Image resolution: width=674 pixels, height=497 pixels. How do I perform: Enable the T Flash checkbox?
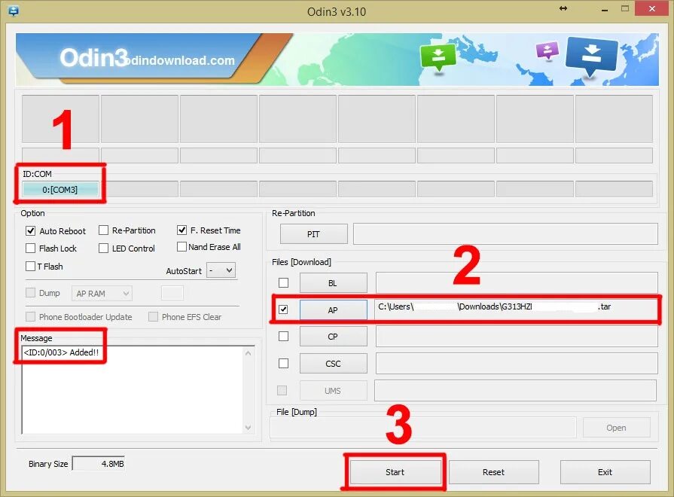coord(31,266)
